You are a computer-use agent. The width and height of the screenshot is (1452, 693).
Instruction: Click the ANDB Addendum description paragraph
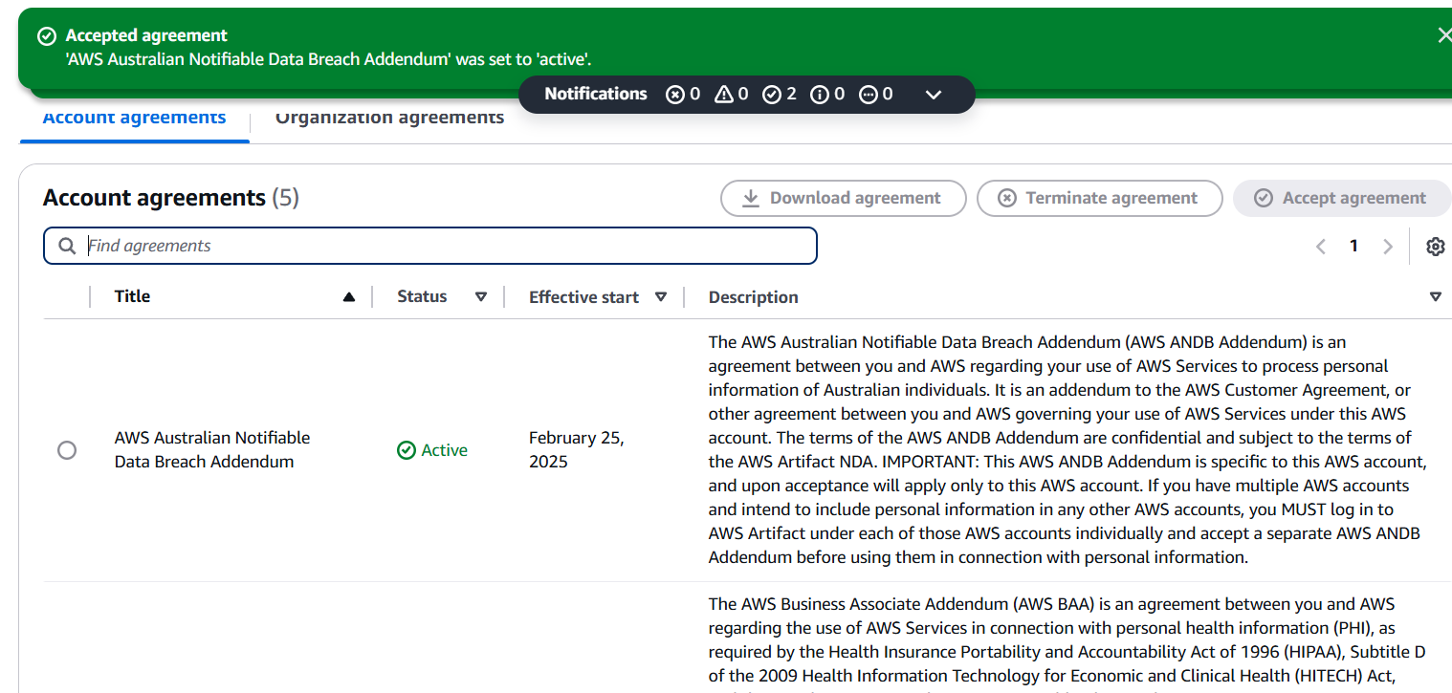pyautogui.click(x=1067, y=449)
